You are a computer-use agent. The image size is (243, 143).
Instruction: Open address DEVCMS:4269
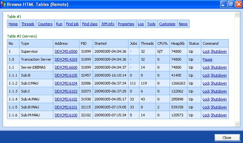[x=66, y=59]
